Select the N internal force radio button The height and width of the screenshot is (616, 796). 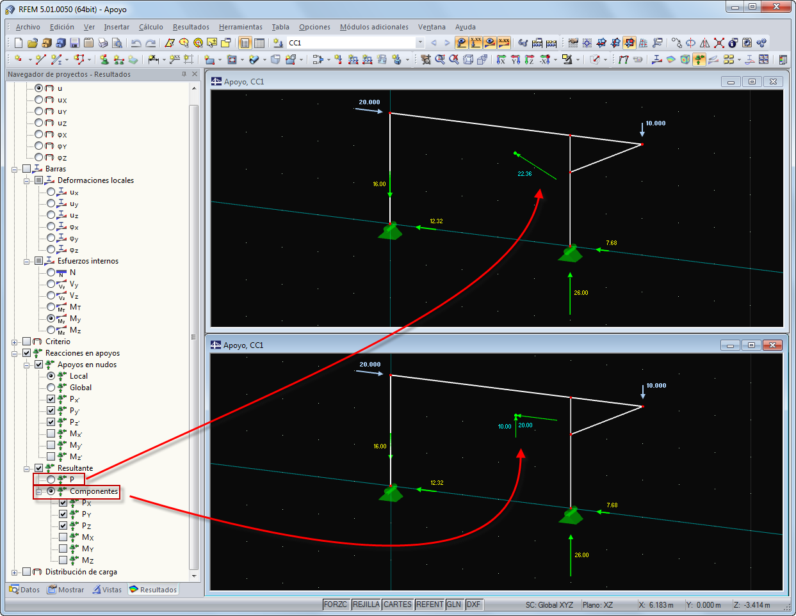coord(51,272)
